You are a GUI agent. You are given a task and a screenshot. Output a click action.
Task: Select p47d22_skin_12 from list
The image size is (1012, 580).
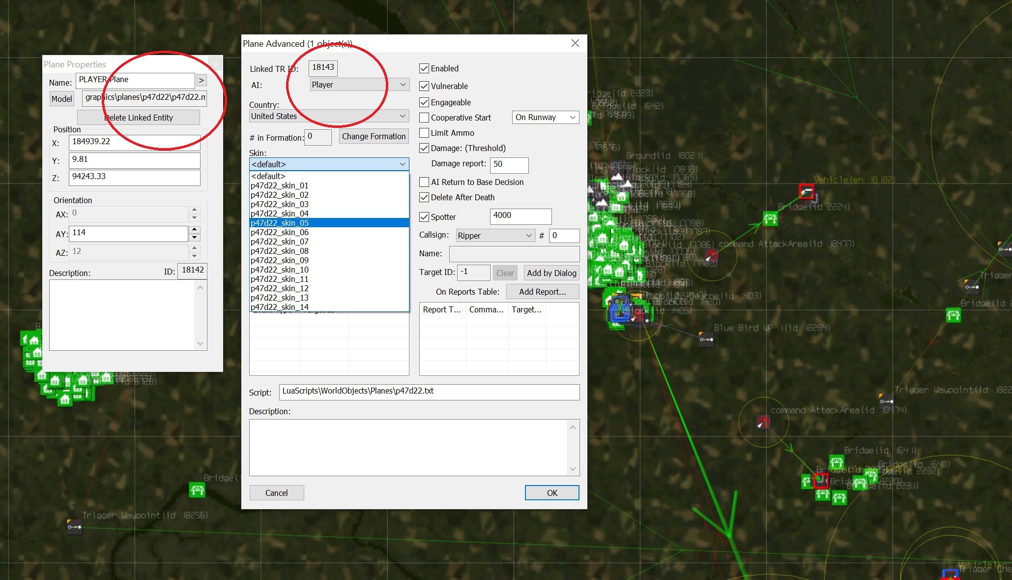point(329,288)
